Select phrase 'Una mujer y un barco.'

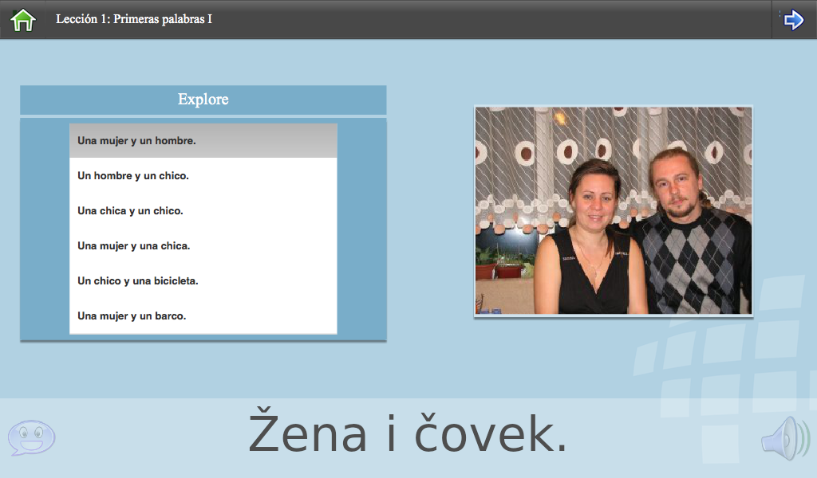(203, 315)
